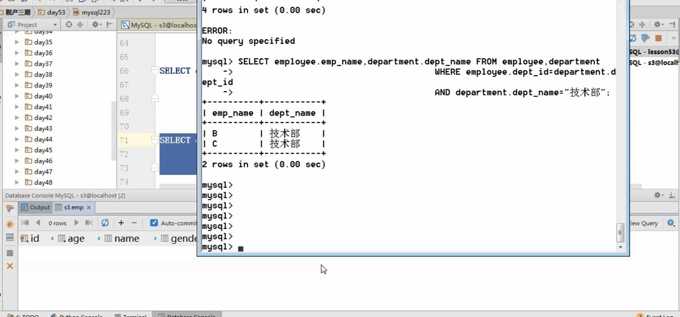Click hide/download icon of Database Console panel
This screenshot has height=317, width=680.
coord(672,195)
